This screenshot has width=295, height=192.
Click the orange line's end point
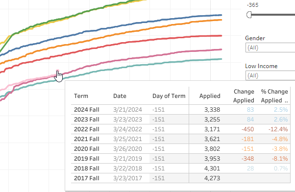click(221, 20)
